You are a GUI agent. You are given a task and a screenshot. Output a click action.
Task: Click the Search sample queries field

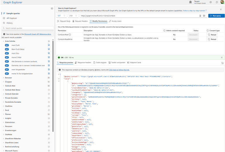28,28
